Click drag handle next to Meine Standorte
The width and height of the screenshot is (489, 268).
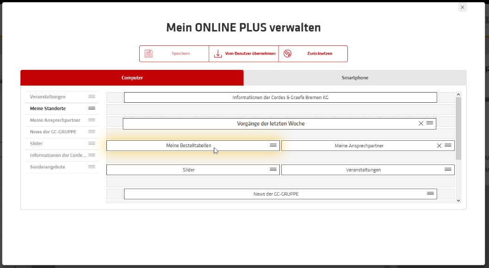point(92,108)
